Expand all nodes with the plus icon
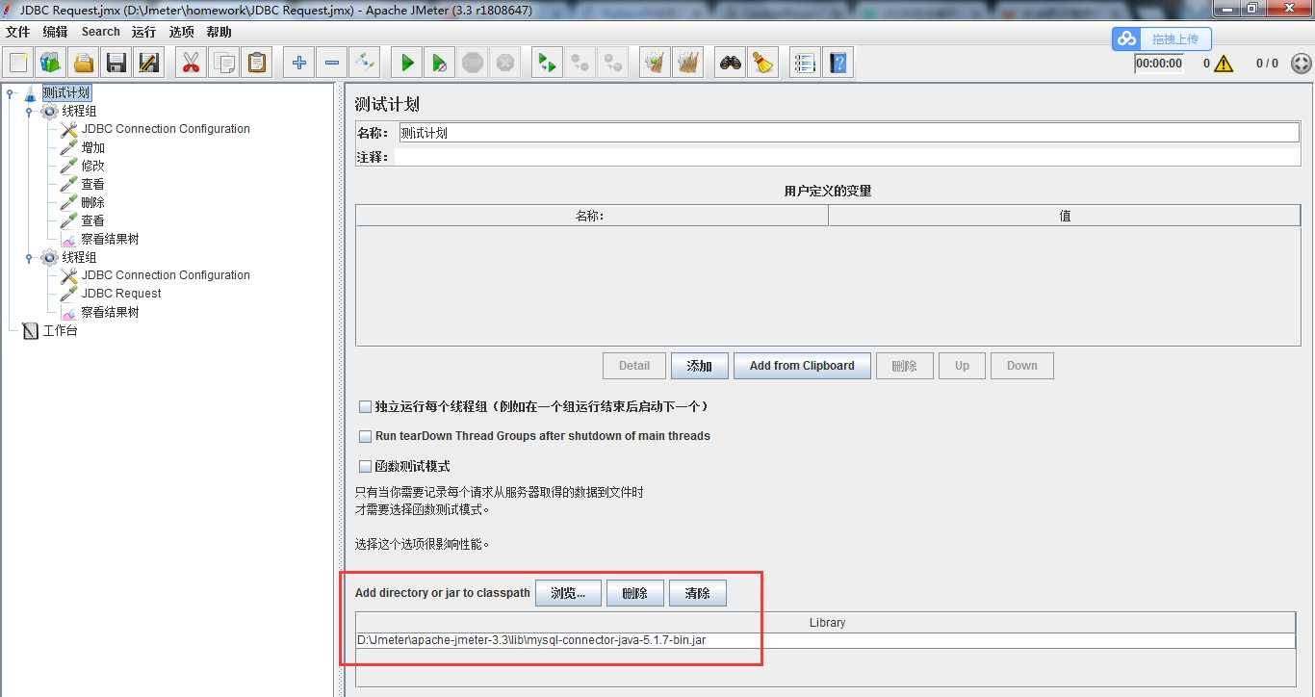Image resolution: width=1315 pixels, height=697 pixels. pos(299,64)
